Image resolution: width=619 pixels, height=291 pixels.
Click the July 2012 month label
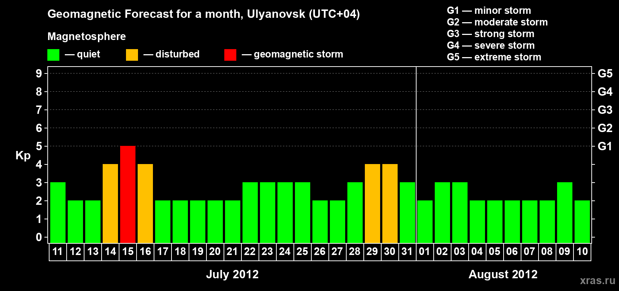pyautogui.click(x=232, y=274)
